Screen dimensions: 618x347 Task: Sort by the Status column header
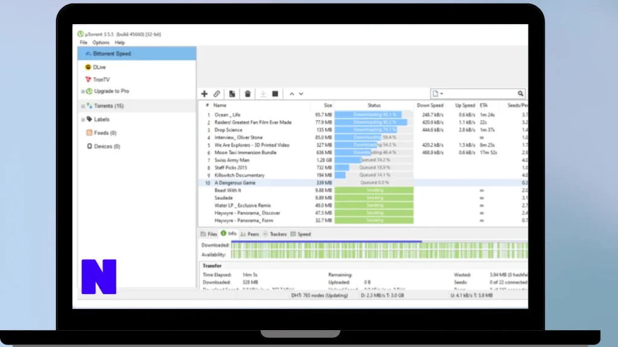pyautogui.click(x=374, y=105)
